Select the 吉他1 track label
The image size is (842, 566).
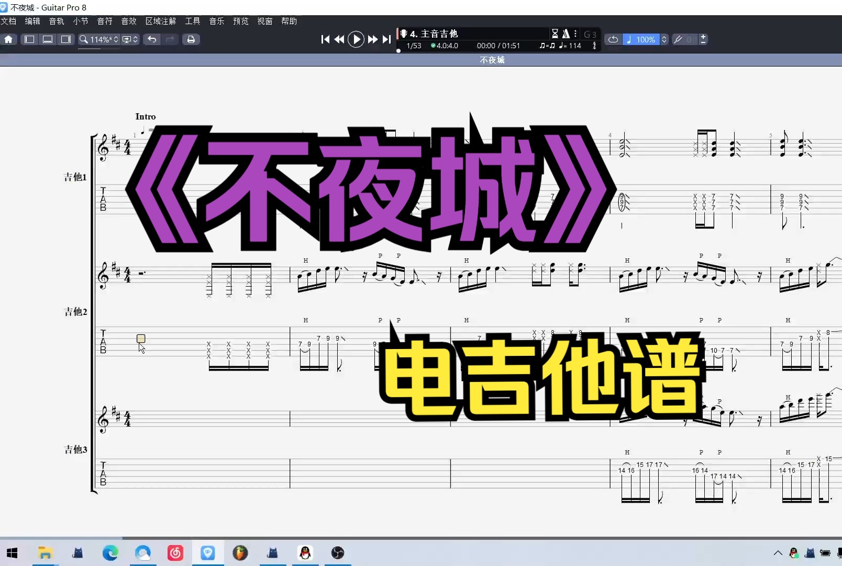75,177
